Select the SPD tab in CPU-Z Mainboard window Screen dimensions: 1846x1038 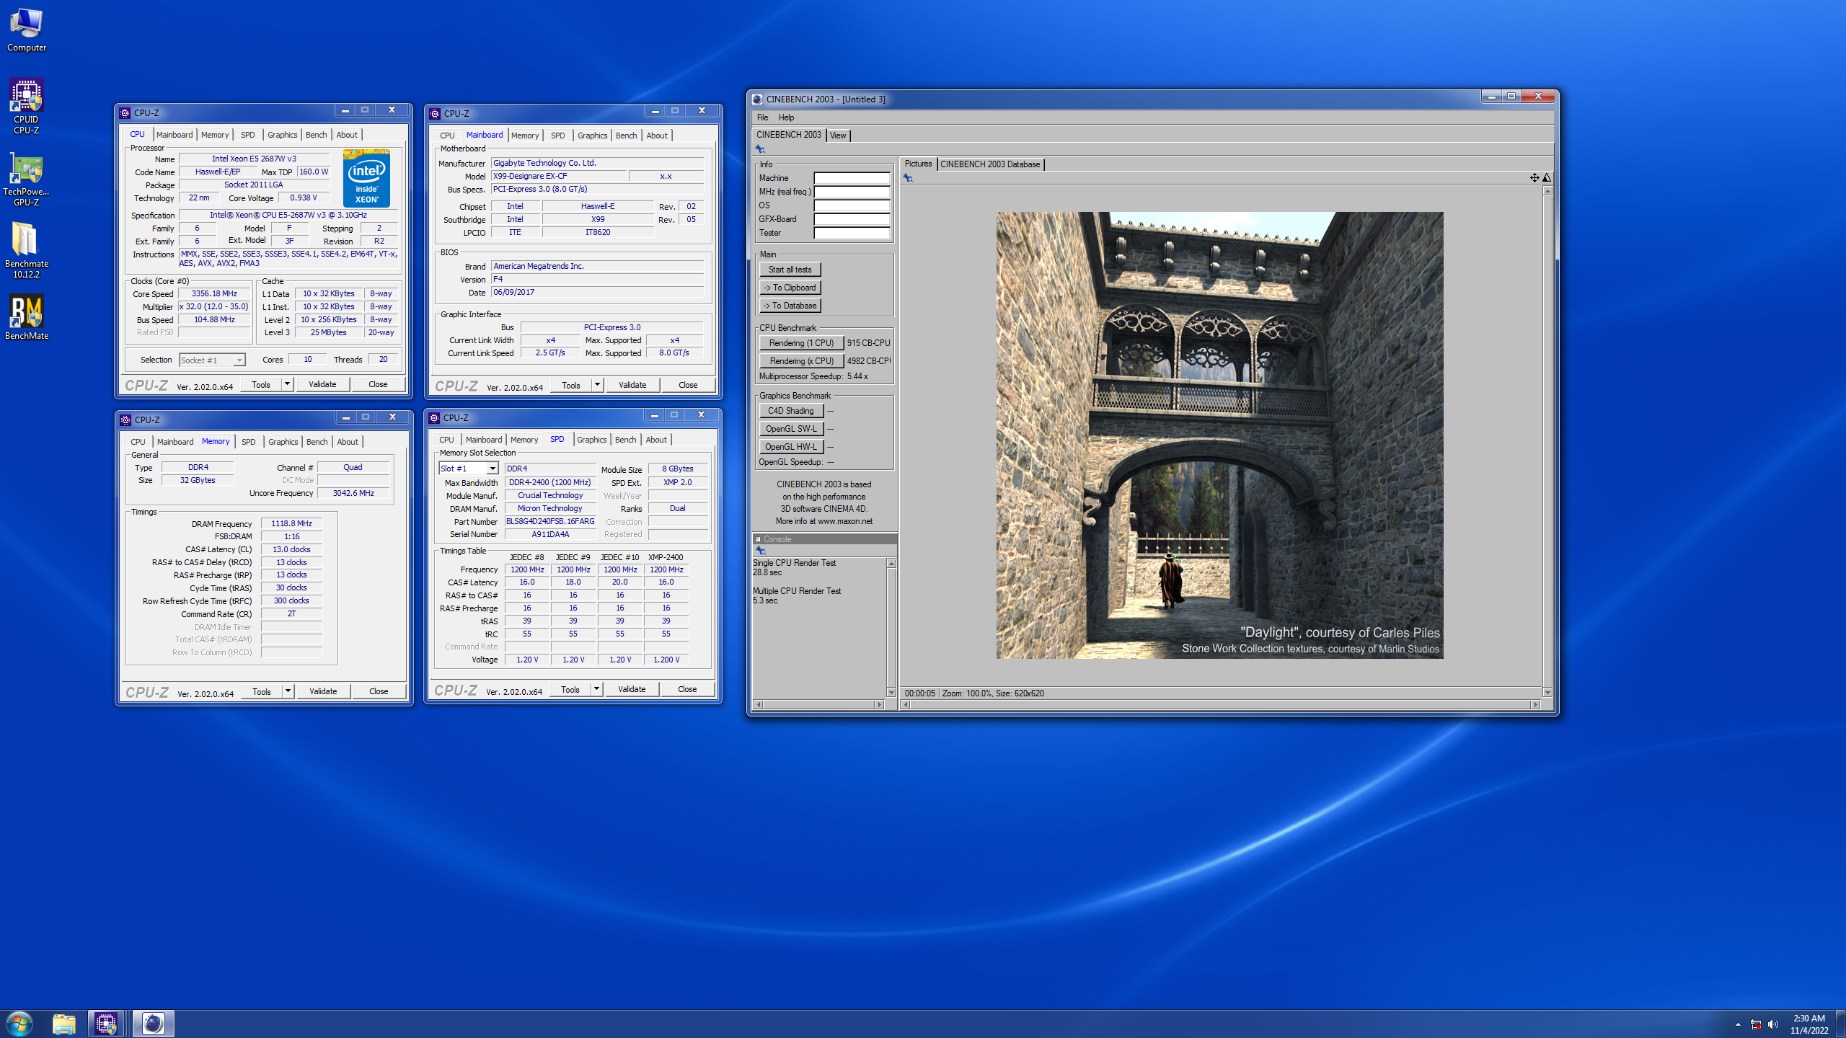click(557, 136)
